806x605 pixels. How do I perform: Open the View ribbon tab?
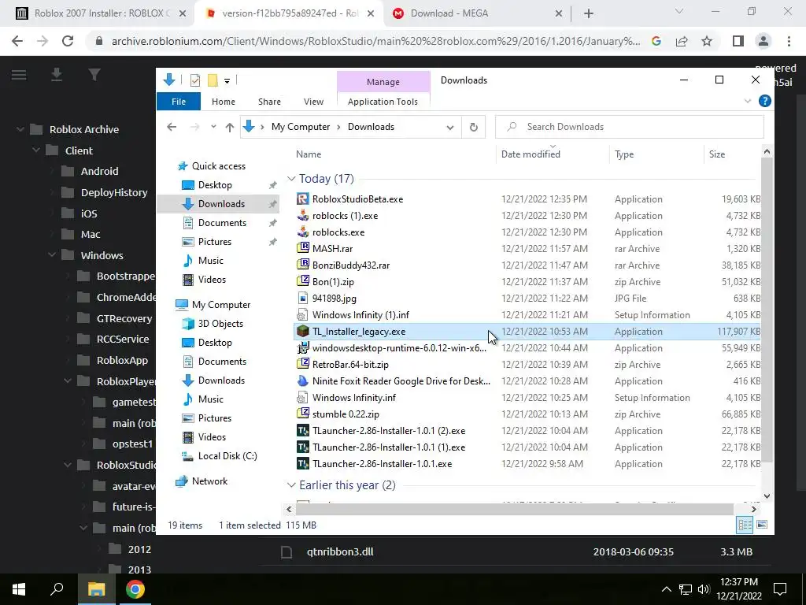(x=313, y=102)
